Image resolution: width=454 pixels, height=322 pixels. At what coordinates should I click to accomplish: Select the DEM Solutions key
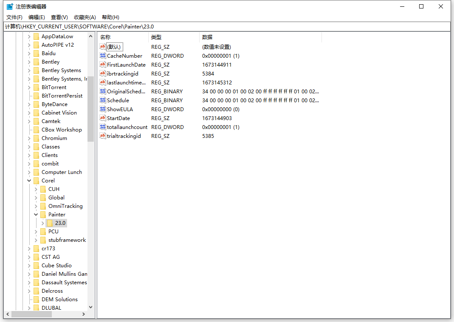(59, 300)
